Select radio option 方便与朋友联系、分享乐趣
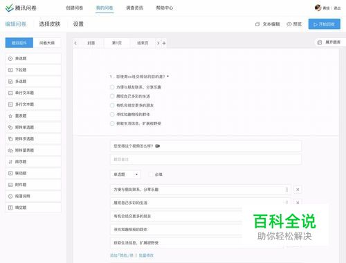This screenshot has height=263, width=346. (112, 87)
